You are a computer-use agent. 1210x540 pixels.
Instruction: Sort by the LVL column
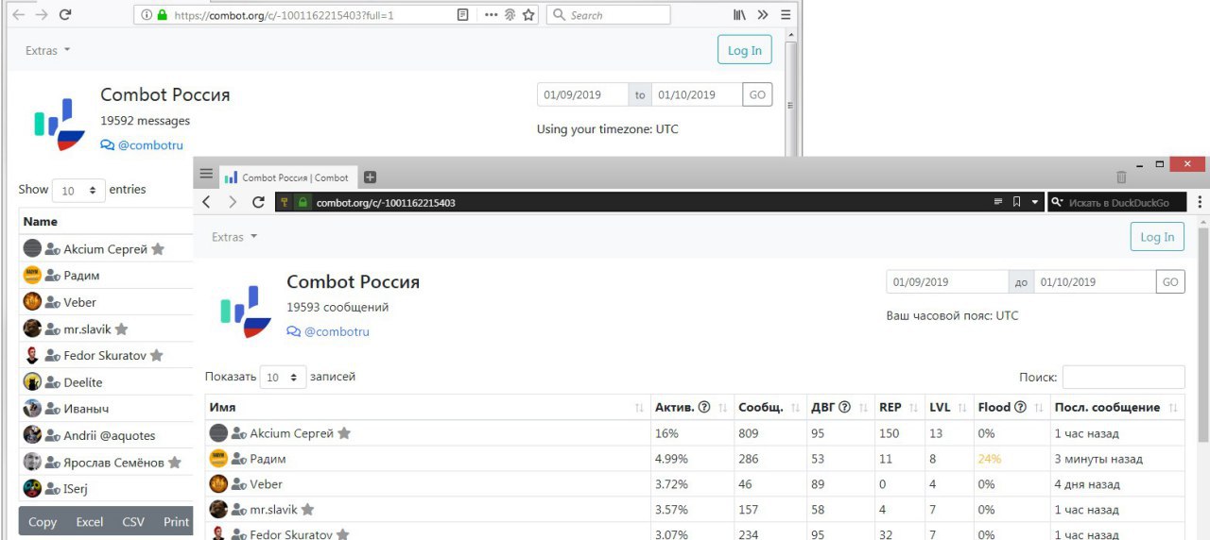point(949,407)
